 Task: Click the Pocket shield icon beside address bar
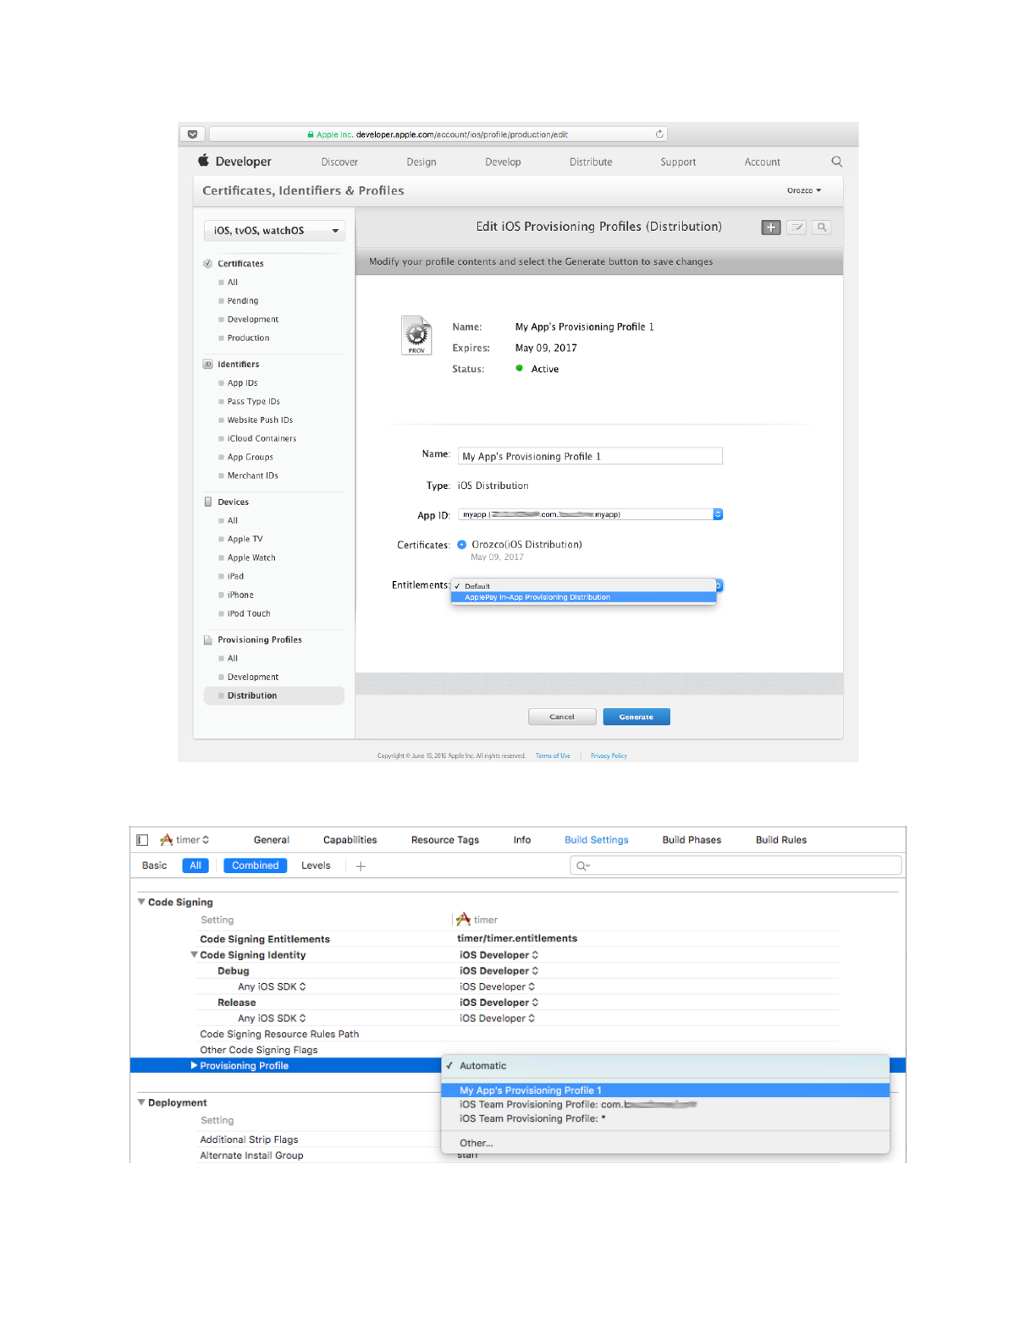192,134
